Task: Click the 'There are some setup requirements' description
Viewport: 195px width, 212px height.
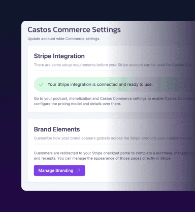Action: (113, 65)
